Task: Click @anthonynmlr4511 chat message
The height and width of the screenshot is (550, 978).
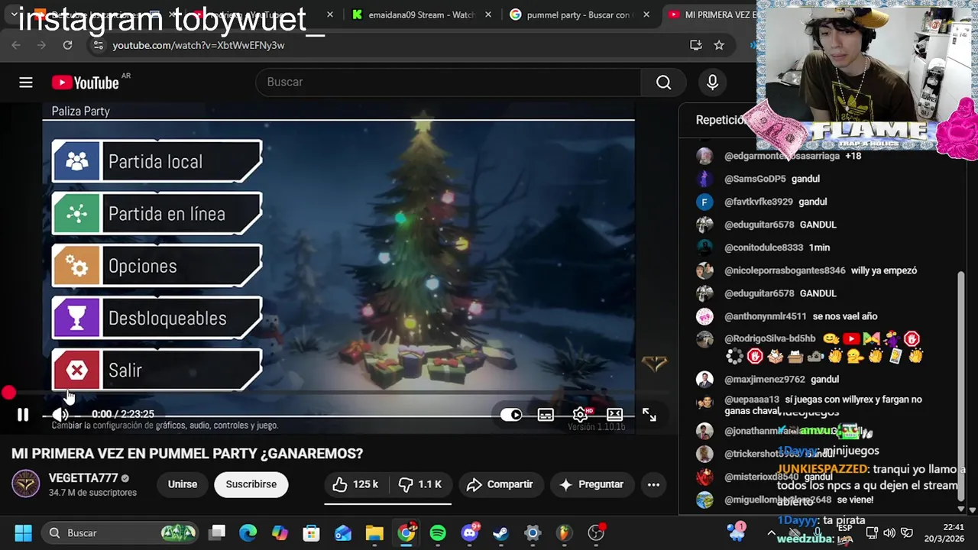Action: pos(845,316)
